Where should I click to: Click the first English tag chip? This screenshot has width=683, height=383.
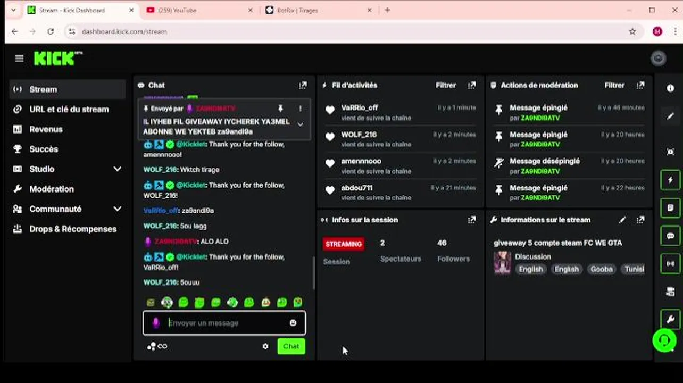[531, 269]
